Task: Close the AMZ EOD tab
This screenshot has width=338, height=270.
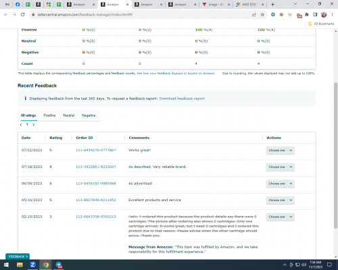Action: coord(262,4)
